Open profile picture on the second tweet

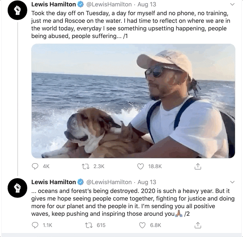[x=17, y=189]
